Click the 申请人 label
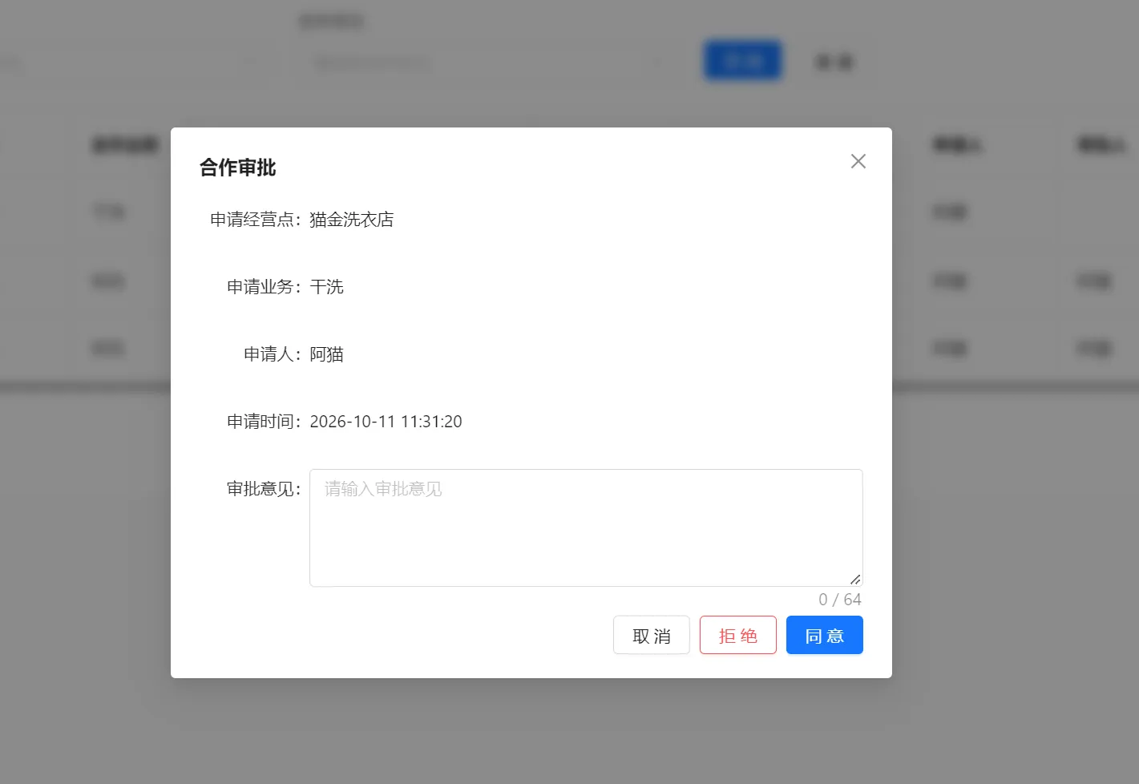This screenshot has width=1139, height=784. pyautogui.click(x=273, y=354)
